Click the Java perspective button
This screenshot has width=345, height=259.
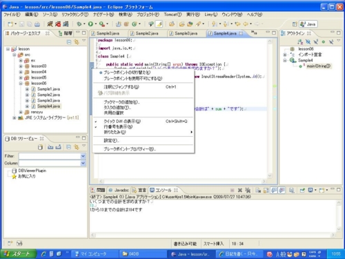tap(308, 24)
